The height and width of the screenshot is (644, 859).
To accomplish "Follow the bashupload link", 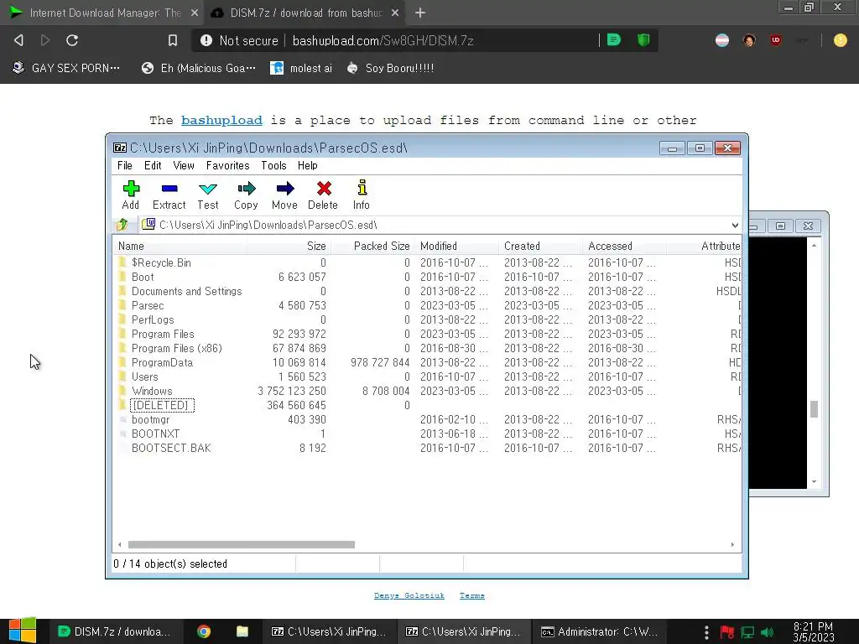I will 221,121.
